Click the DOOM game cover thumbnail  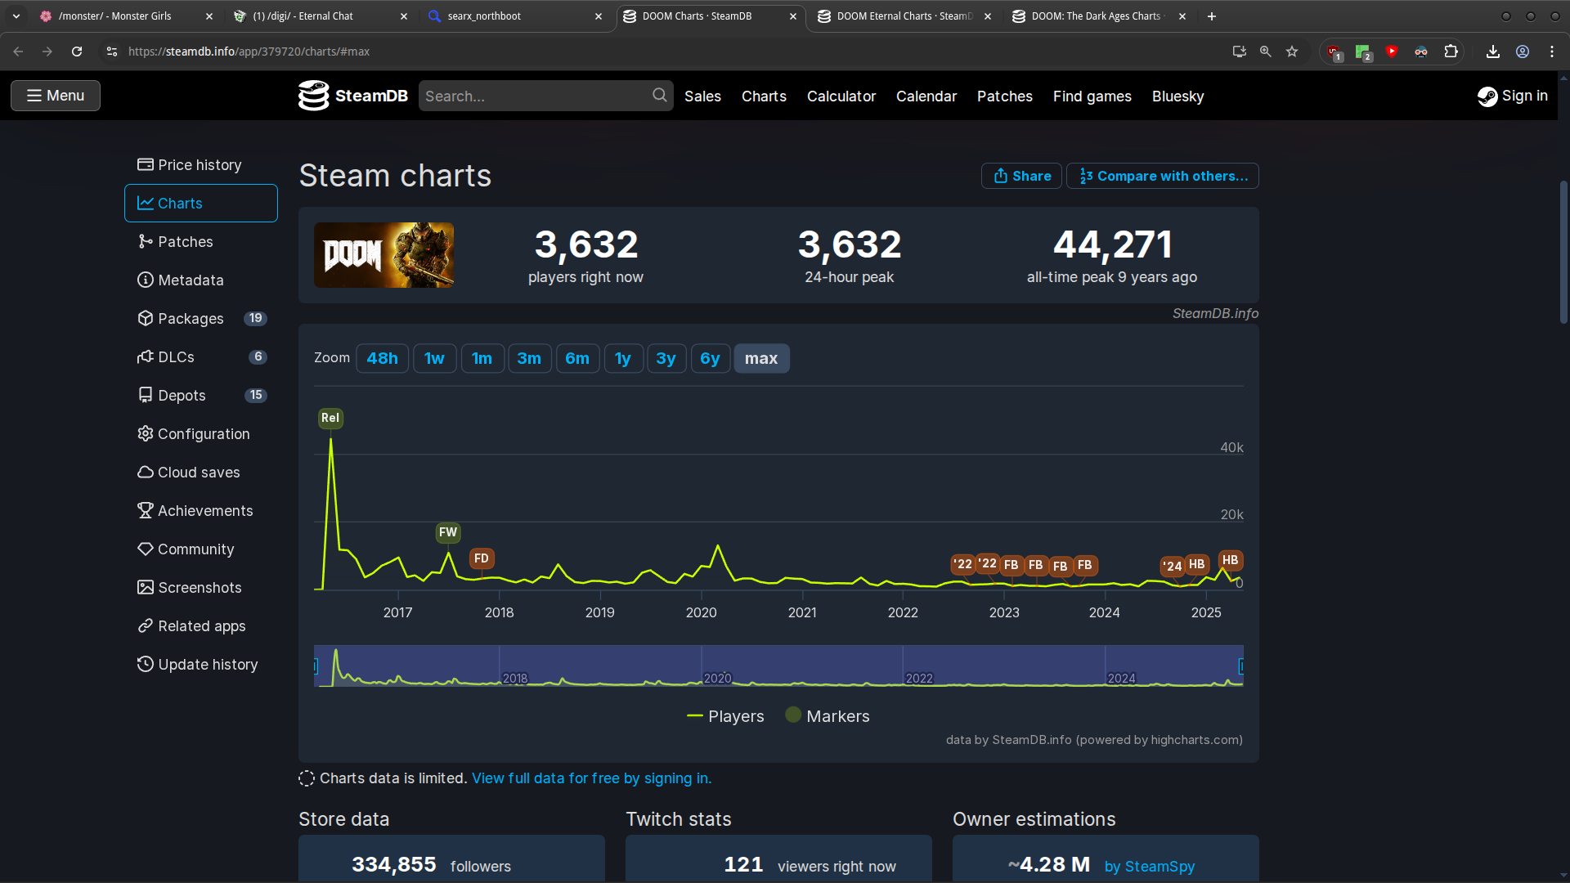[x=384, y=255]
